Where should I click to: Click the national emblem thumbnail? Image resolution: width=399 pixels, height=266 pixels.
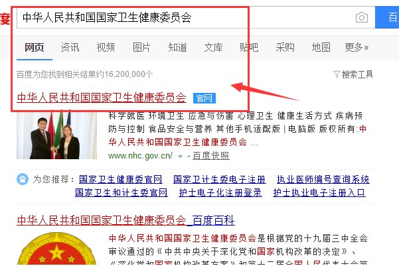(x=56, y=249)
